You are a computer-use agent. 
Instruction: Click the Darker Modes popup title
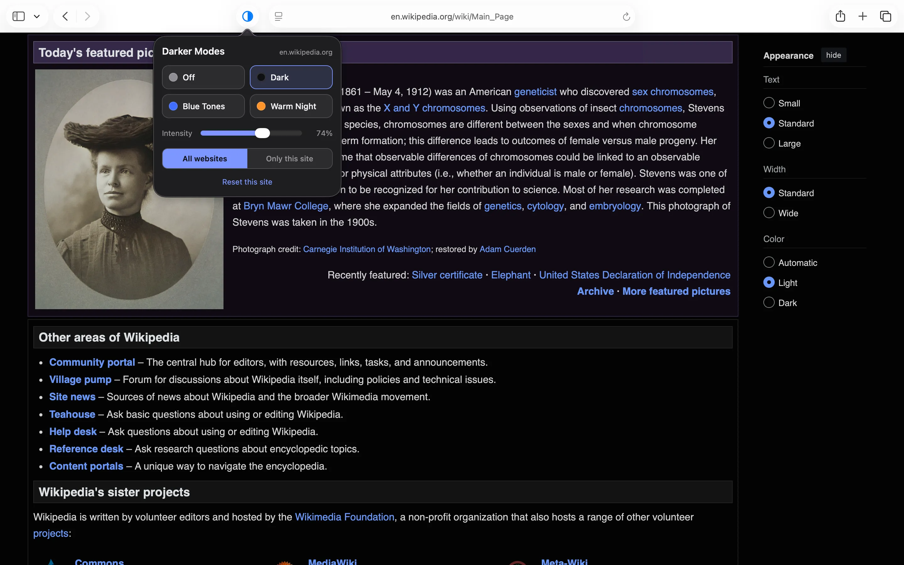pyautogui.click(x=193, y=51)
